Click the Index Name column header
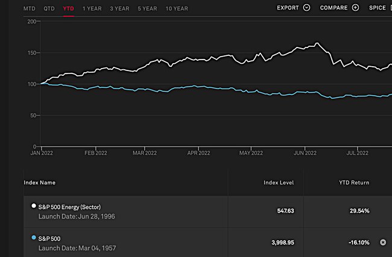The width and height of the screenshot is (392, 257). click(x=39, y=182)
